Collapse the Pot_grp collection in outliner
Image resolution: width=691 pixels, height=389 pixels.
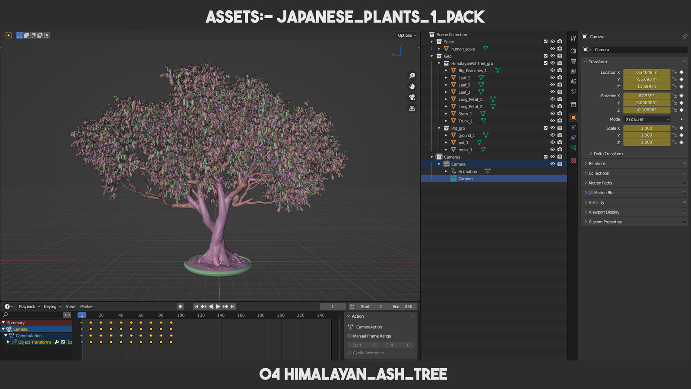coord(439,128)
